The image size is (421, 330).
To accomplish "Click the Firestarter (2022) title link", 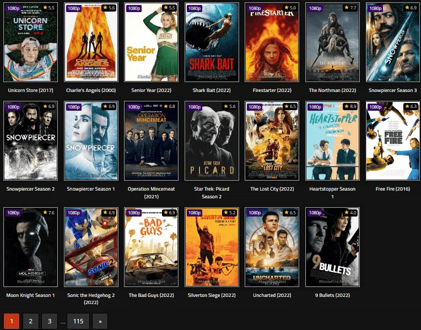I will tap(272, 90).
